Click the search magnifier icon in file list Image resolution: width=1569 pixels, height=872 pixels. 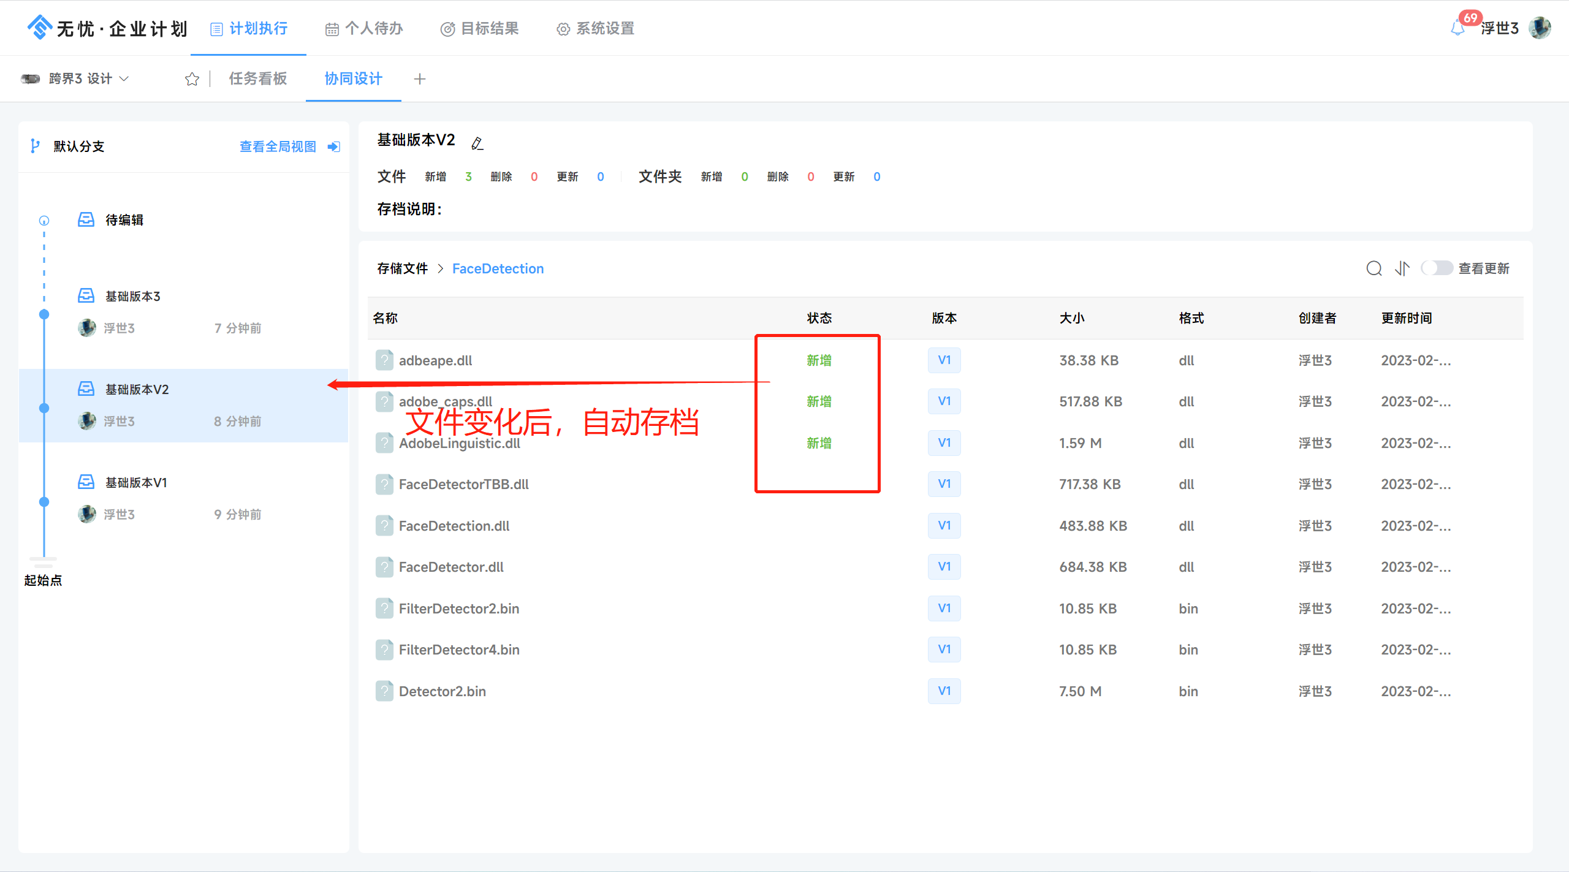click(1373, 268)
